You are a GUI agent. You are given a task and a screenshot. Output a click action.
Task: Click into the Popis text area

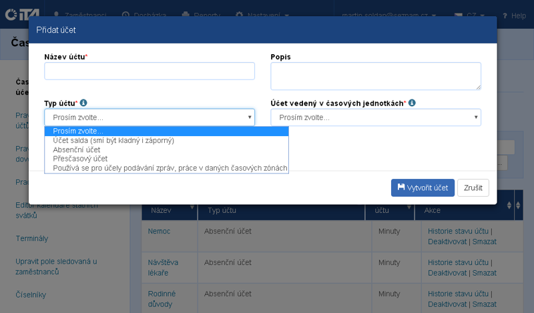tap(375, 76)
